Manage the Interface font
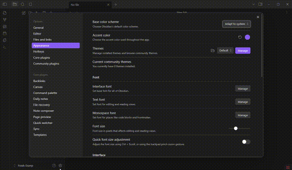 coord(243,89)
